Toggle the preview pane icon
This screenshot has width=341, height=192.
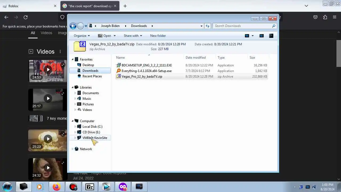(262, 36)
